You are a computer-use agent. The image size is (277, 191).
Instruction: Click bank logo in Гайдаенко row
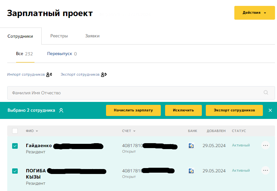point(191,146)
